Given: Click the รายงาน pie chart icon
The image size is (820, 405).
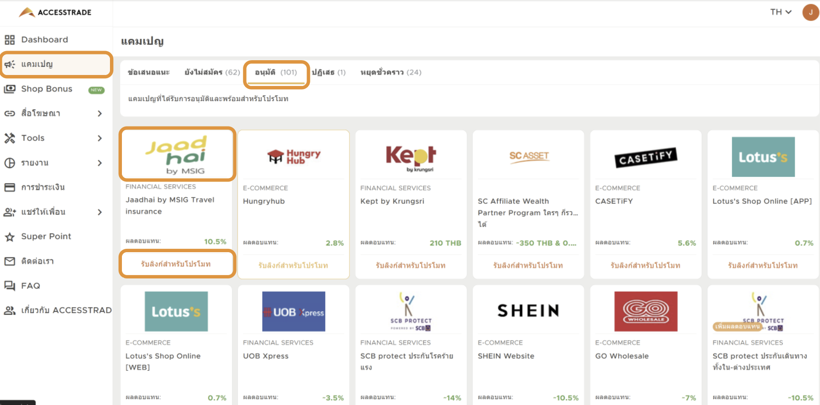Looking at the screenshot, I should click(10, 163).
